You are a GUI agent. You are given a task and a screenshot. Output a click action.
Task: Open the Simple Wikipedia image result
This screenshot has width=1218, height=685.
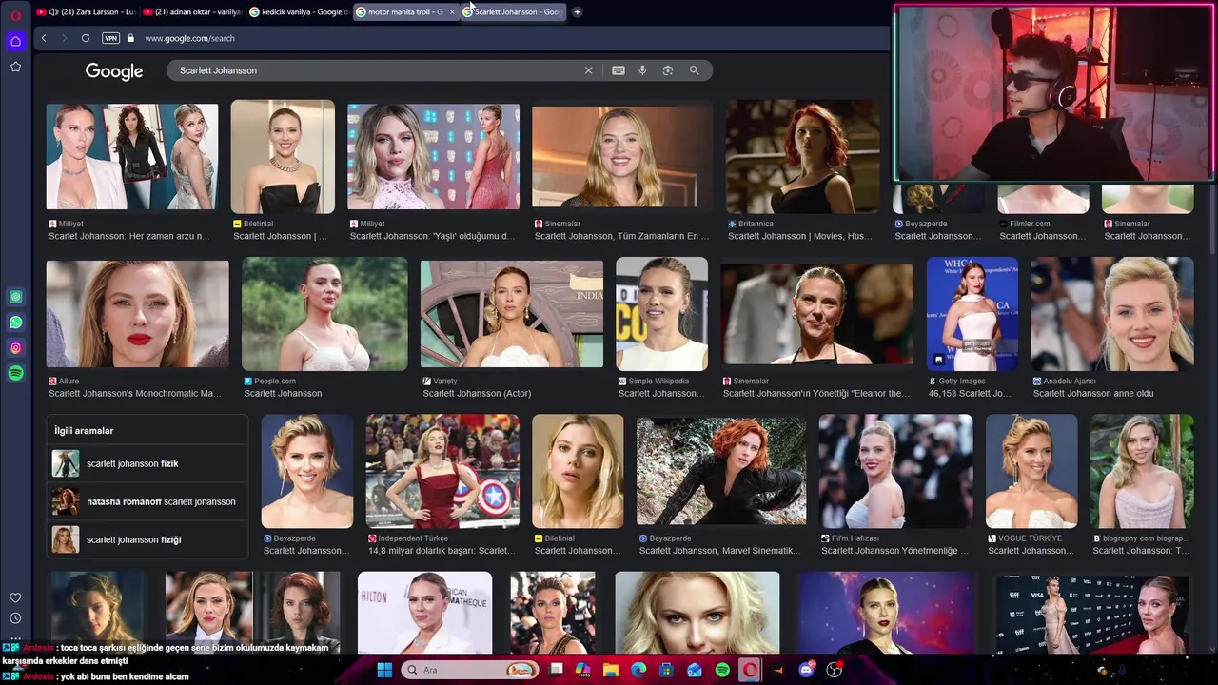pyautogui.click(x=661, y=314)
